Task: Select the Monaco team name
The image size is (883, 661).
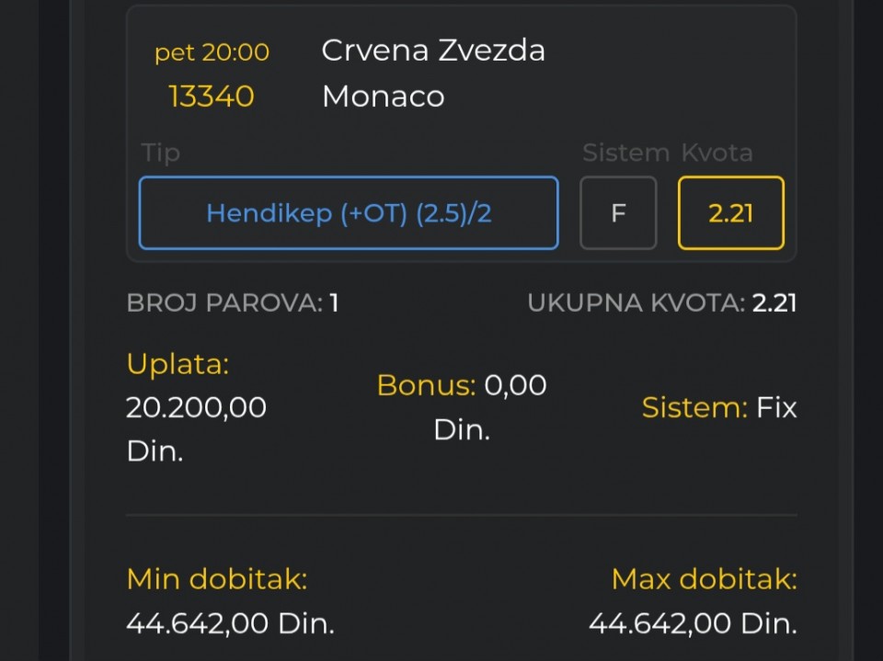Action: [383, 97]
